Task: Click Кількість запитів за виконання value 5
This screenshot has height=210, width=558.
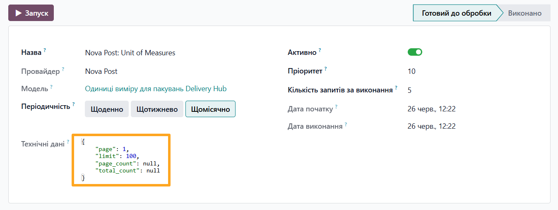Action: (x=409, y=90)
